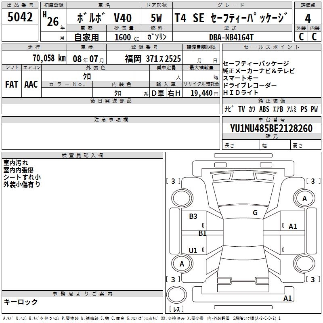323x323 pixels.
Task: Click the spare tire レス label
Action: click(x=176, y=309)
